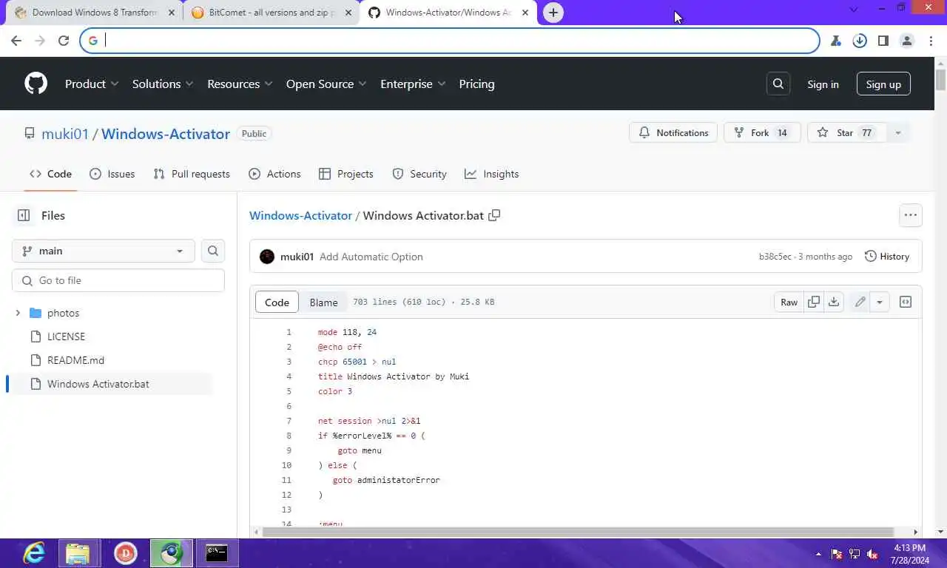Expand the Resources menu

coord(240,84)
